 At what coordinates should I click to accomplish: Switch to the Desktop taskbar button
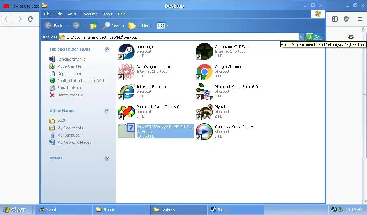[178, 210]
